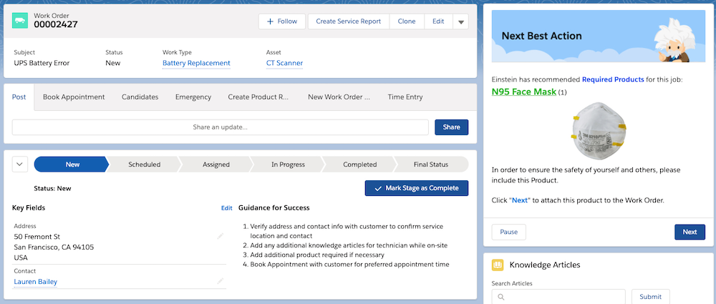Click the Work Order truck icon
Image resolution: width=716 pixels, height=304 pixels.
click(x=20, y=21)
